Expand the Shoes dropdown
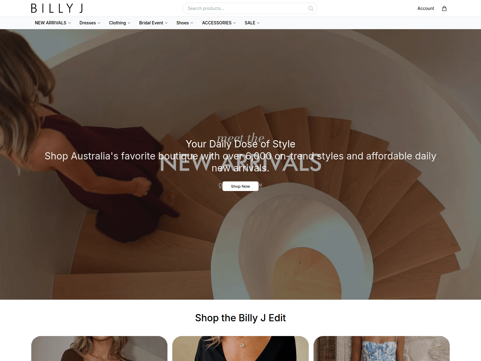This screenshot has width=481, height=361. [185, 23]
